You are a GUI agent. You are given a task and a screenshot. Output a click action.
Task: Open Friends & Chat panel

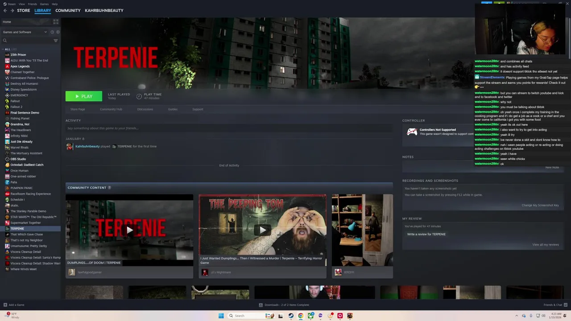point(555,305)
